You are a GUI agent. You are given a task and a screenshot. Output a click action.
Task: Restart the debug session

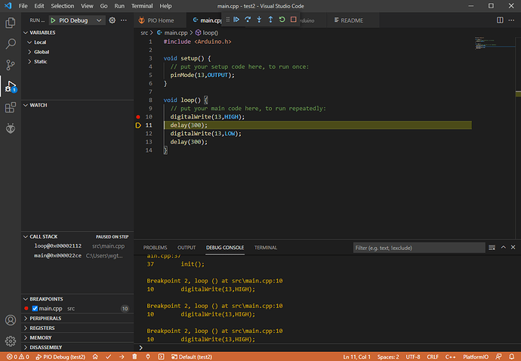pyautogui.click(x=282, y=20)
